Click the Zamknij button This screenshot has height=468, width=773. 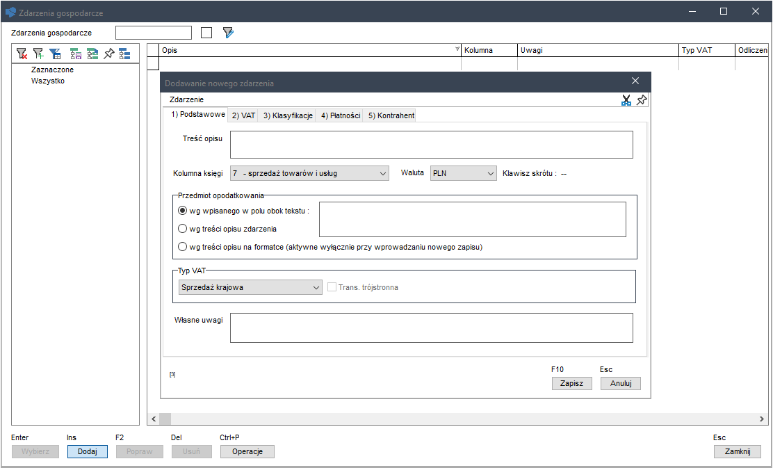[738, 451]
